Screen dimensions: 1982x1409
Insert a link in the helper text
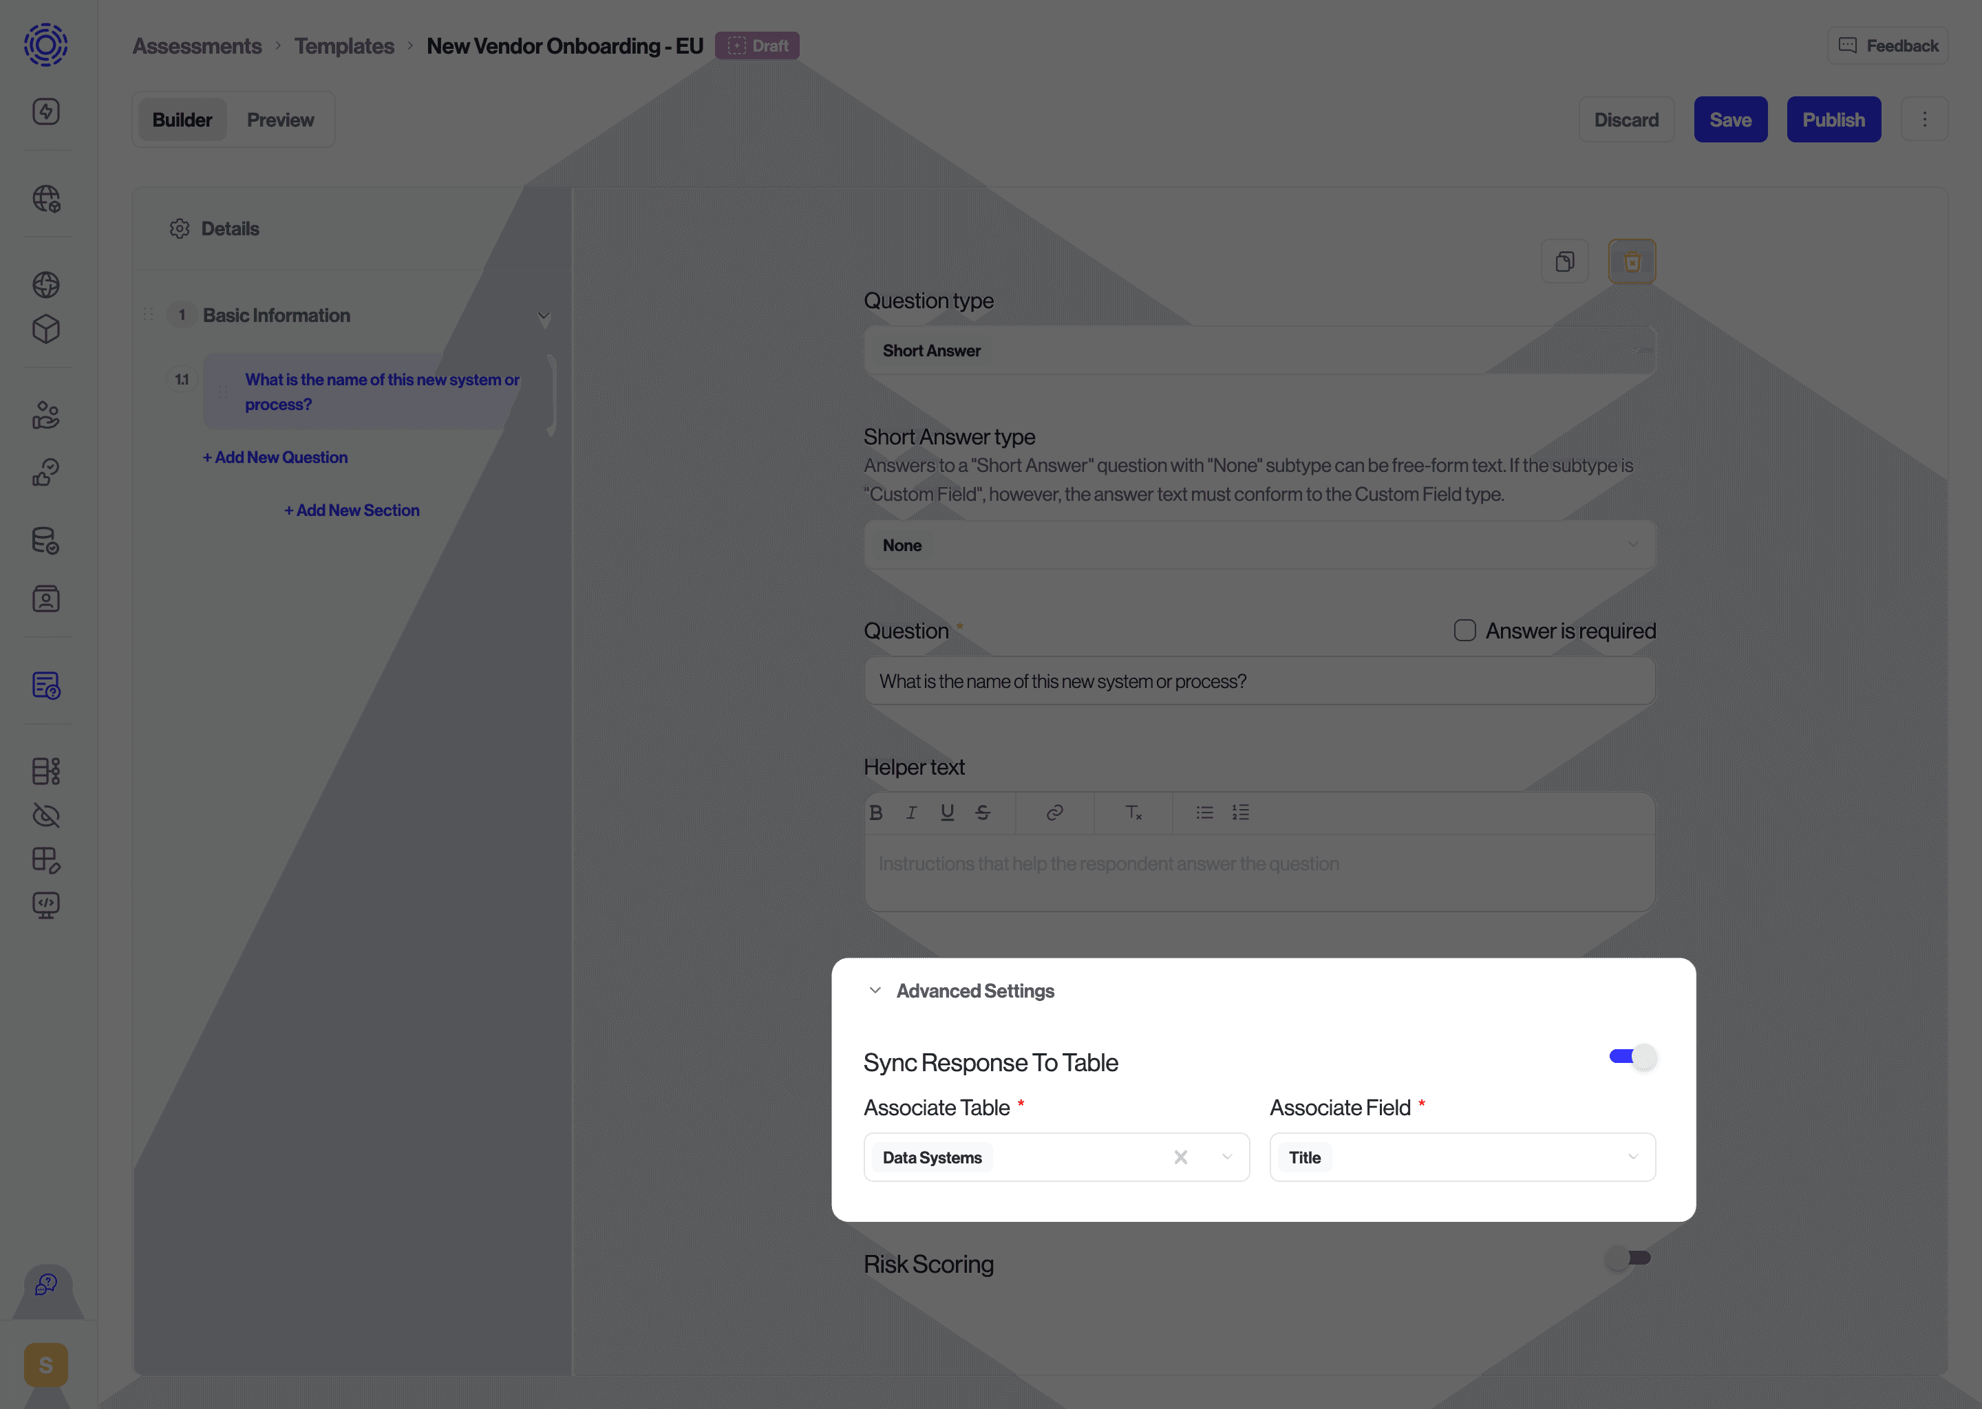(1054, 813)
